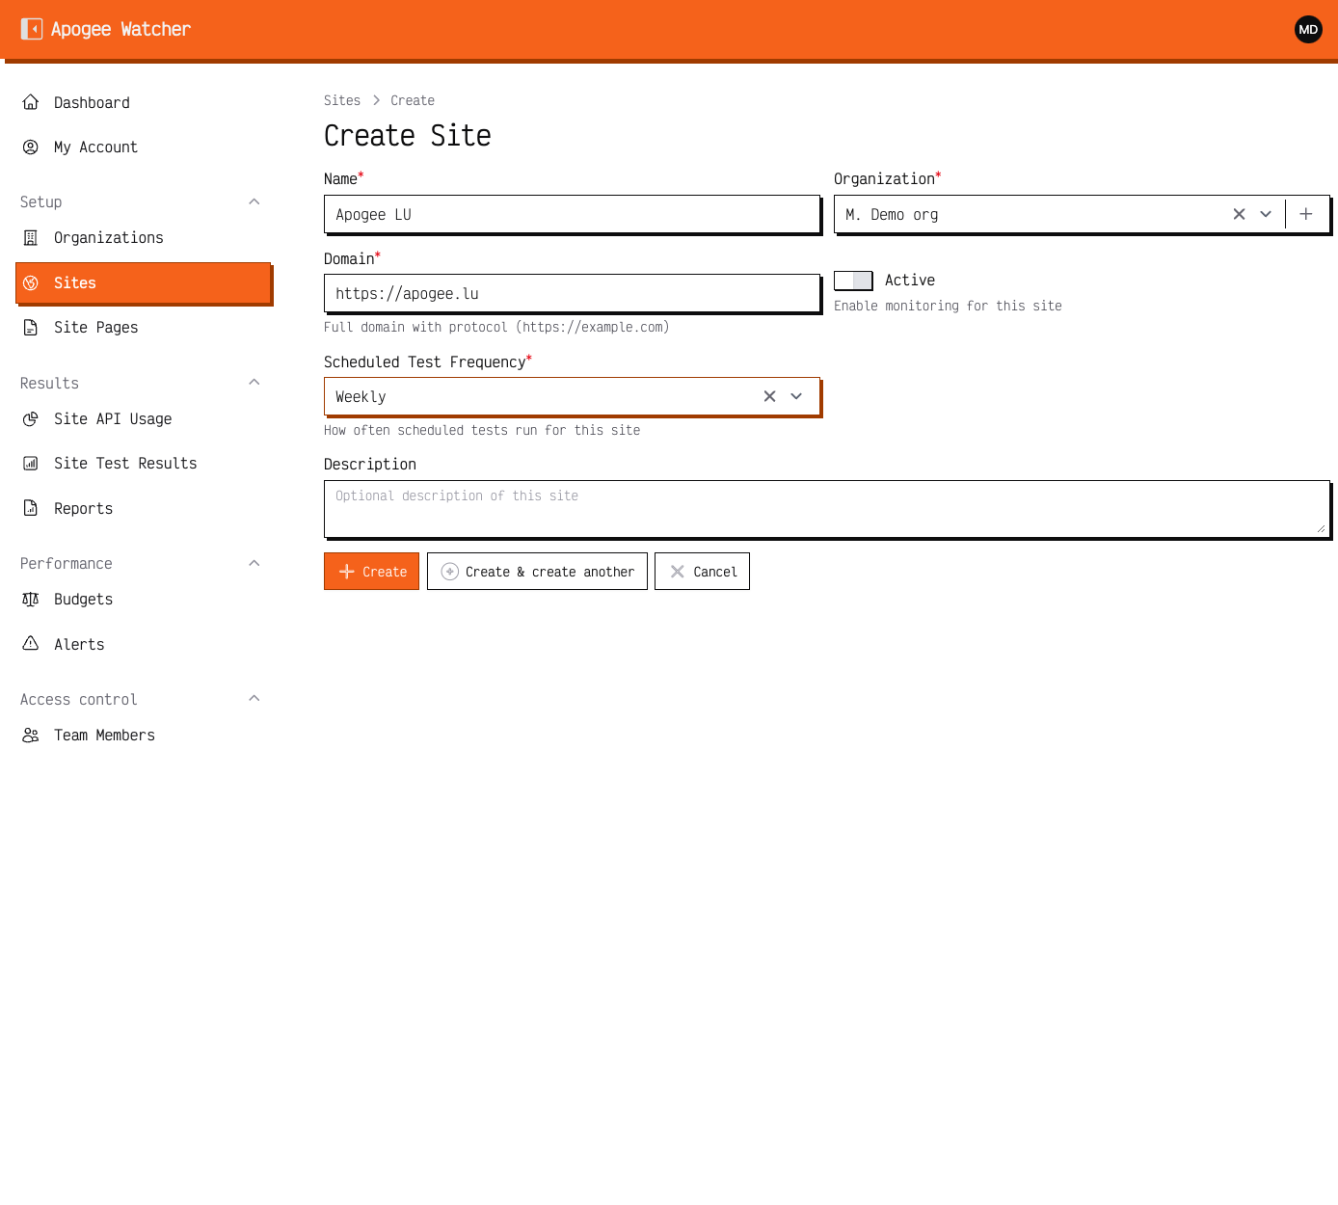Click the "Create Site" page heading

(x=408, y=136)
